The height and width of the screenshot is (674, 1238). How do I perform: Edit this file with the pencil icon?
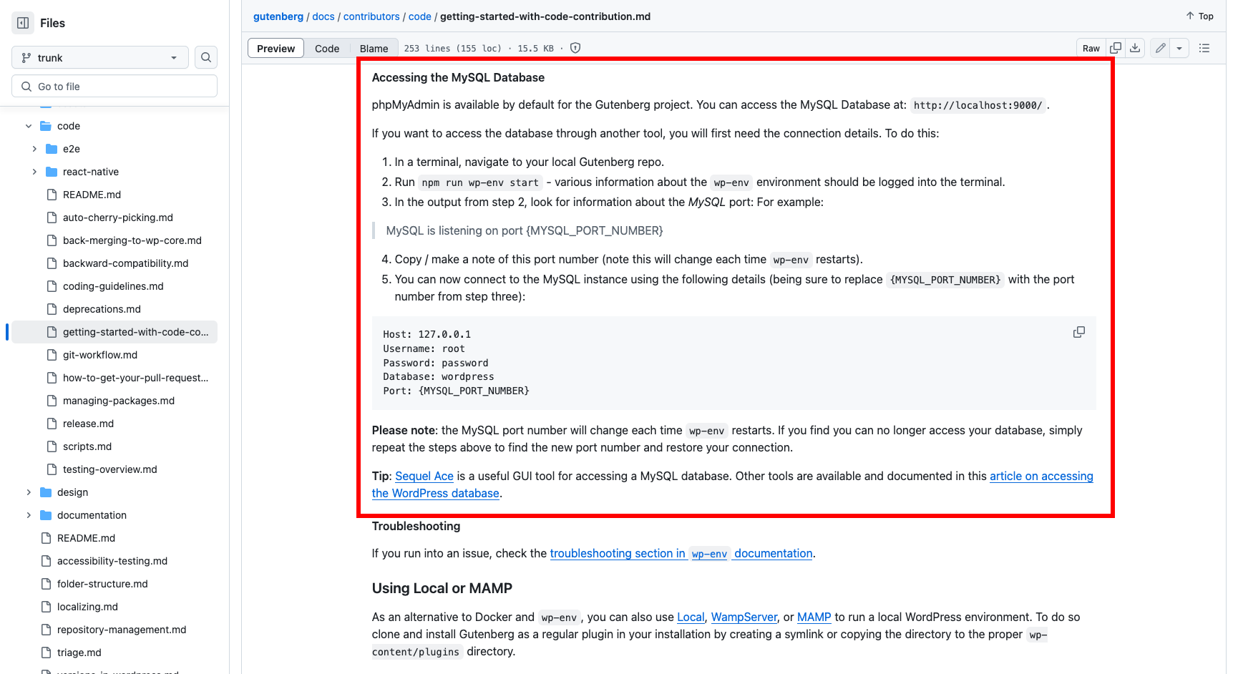pyautogui.click(x=1160, y=48)
